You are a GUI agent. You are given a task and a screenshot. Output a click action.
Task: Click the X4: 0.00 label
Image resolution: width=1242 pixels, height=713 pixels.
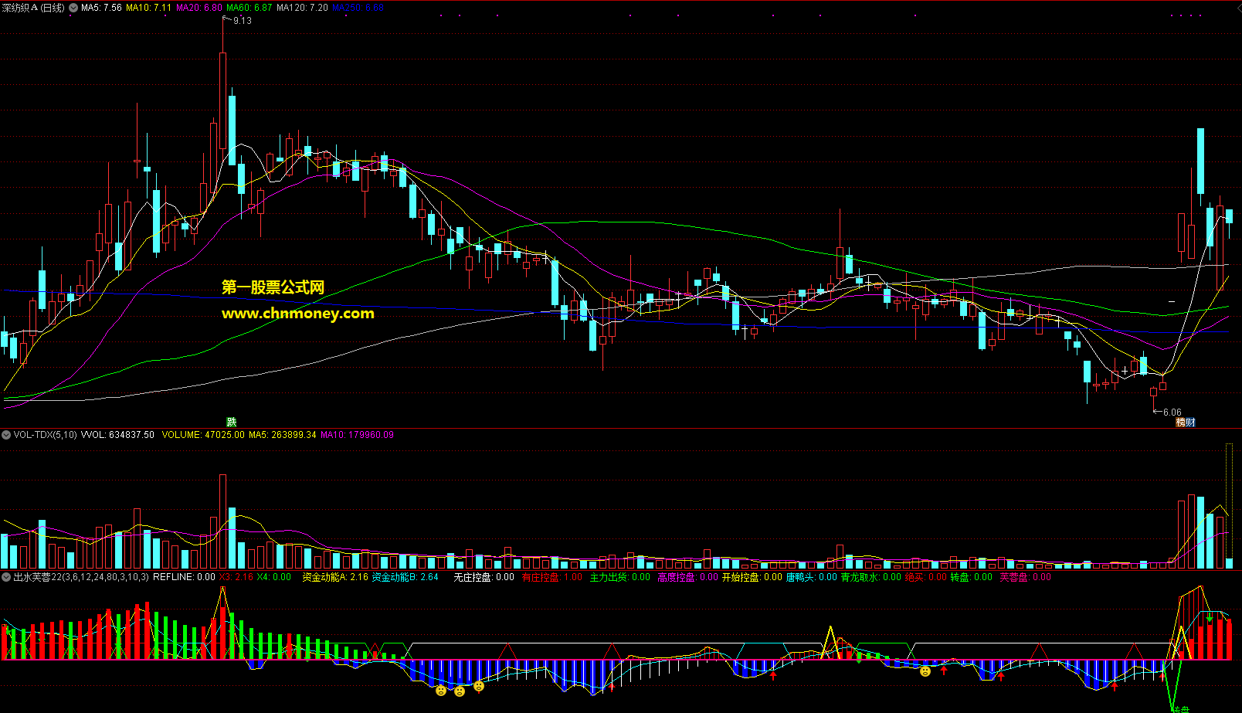(x=273, y=577)
